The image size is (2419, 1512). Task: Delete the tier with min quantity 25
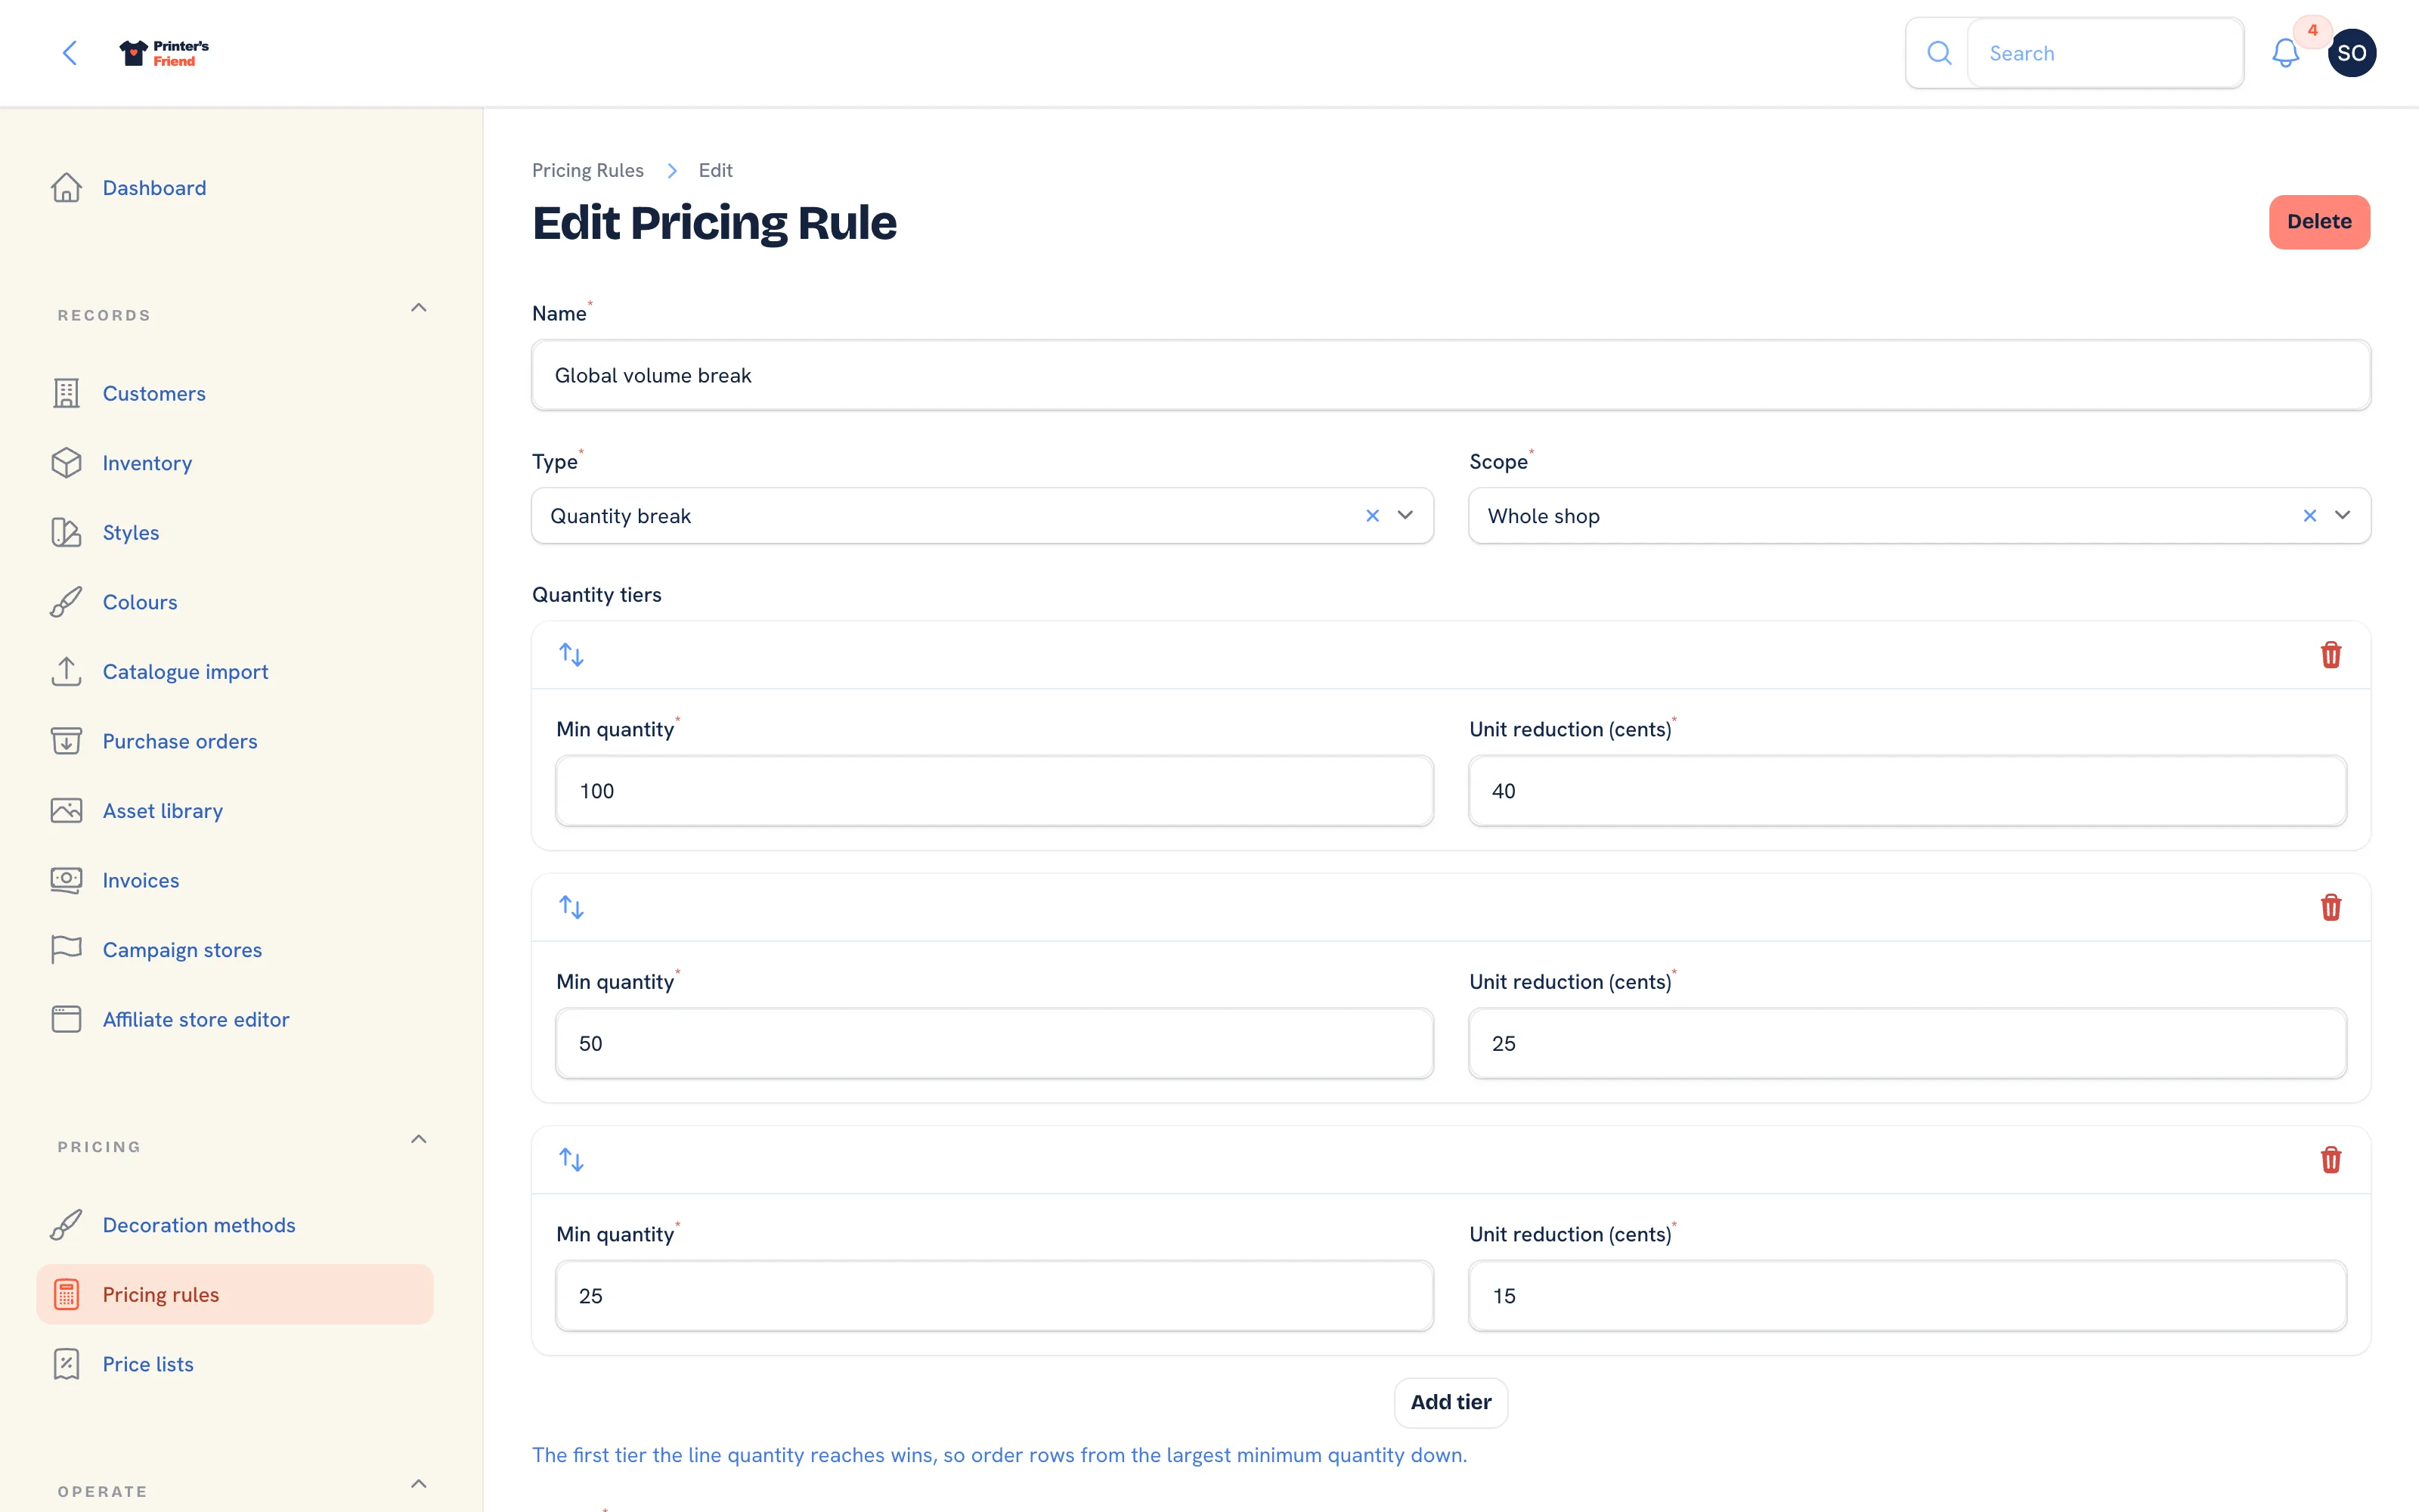2331,1160
